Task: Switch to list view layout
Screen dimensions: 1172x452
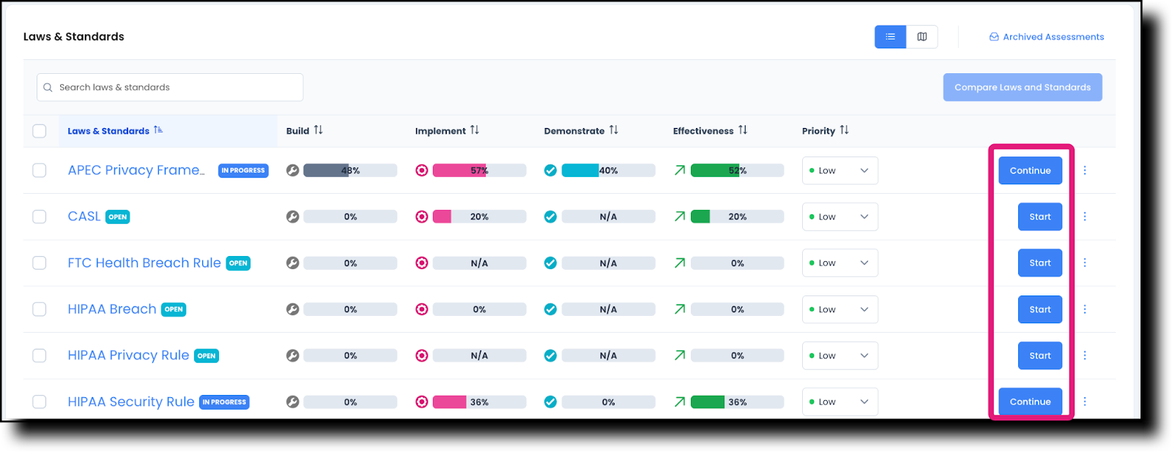Action: point(889,37)
